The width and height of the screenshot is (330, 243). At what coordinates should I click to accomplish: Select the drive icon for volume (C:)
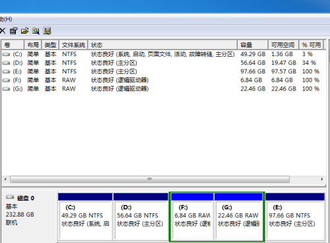click(7, 54)
